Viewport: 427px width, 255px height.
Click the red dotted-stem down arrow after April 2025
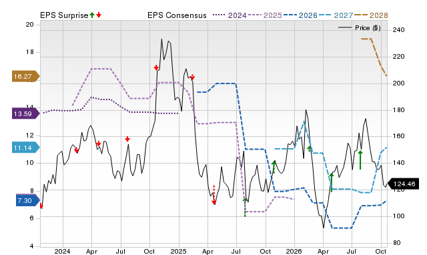point(214,195)
